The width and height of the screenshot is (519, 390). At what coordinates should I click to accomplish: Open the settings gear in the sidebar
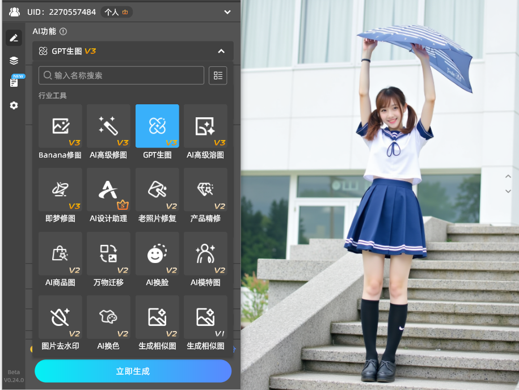[x=14, y=105]
